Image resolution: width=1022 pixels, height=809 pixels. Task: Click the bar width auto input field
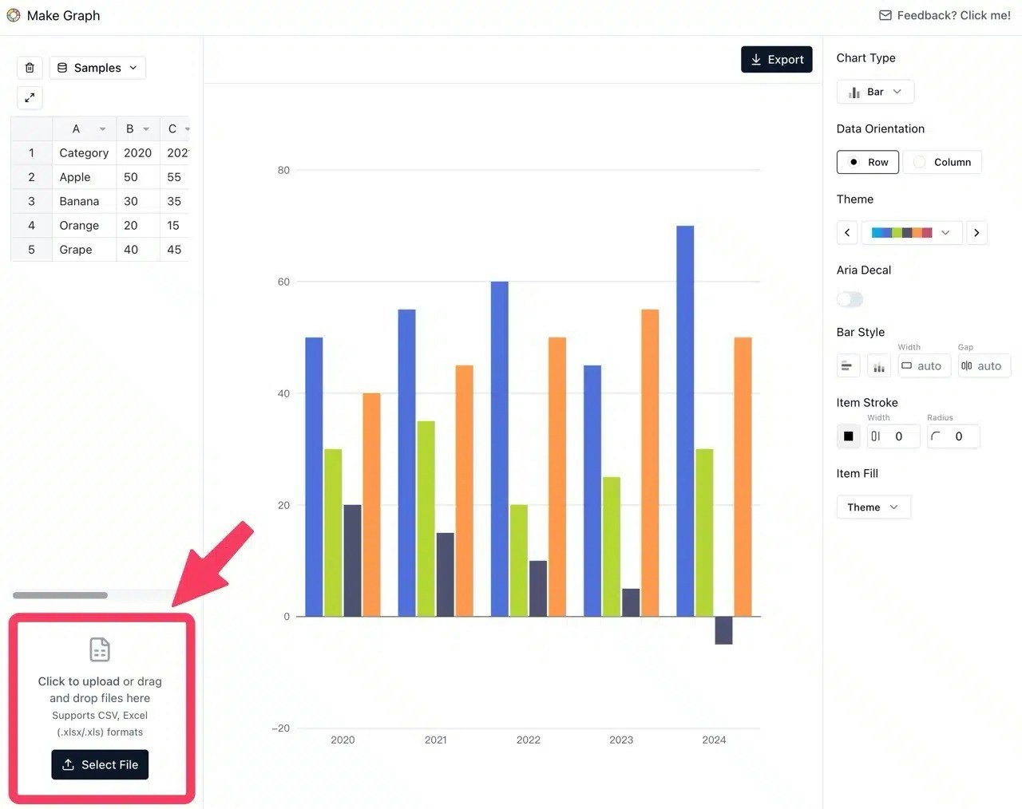pyautogui.click(x=928, y=366)
